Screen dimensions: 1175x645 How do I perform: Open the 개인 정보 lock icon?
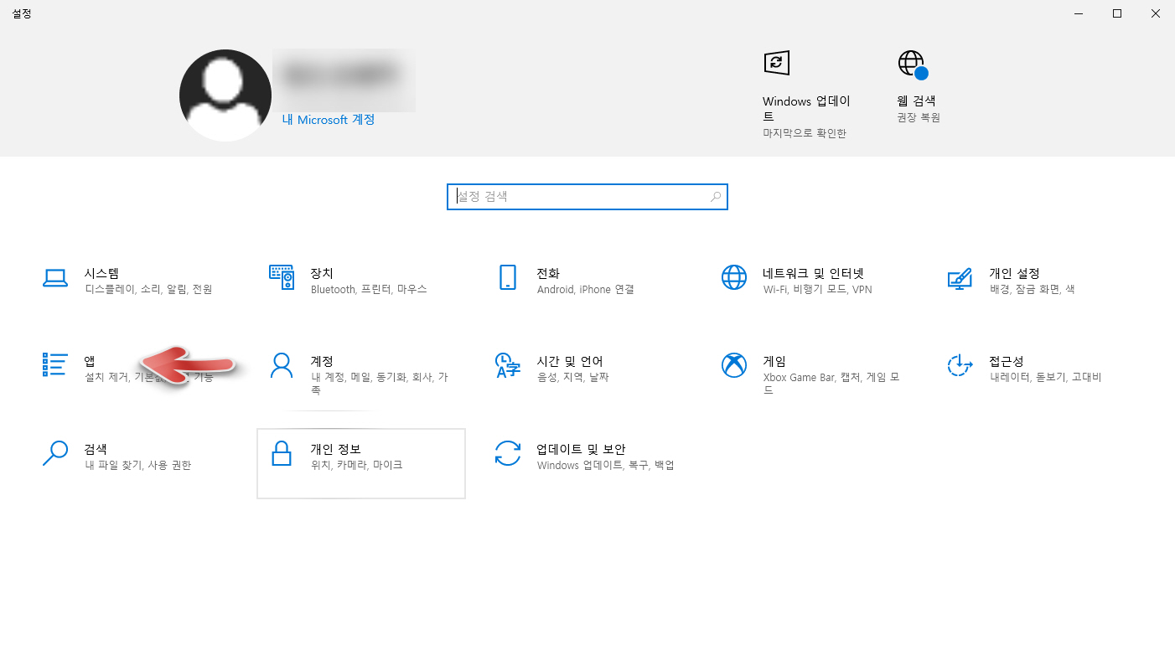click(282, 453)
